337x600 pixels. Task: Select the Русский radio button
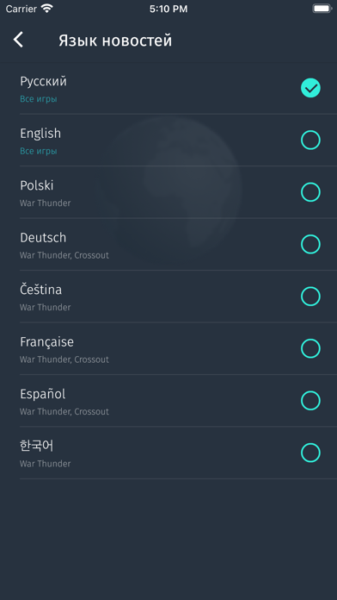click(310, 88)
